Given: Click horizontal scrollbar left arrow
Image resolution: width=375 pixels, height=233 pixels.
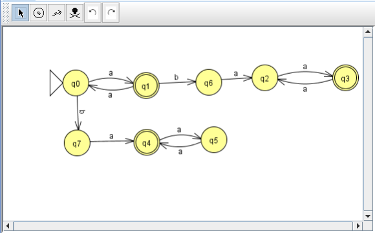Looking at the screenshot, I should click(x=8, y=226).
